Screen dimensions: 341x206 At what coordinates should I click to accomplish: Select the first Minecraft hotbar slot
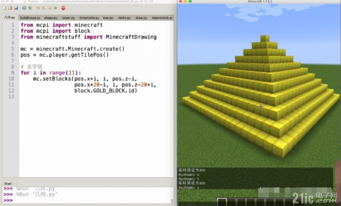[x=222, y=202]
